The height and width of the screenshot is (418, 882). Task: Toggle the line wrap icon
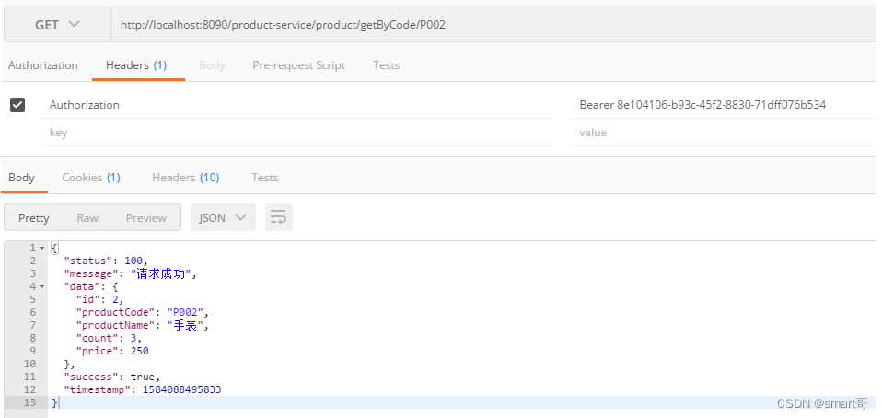point(278,217)
